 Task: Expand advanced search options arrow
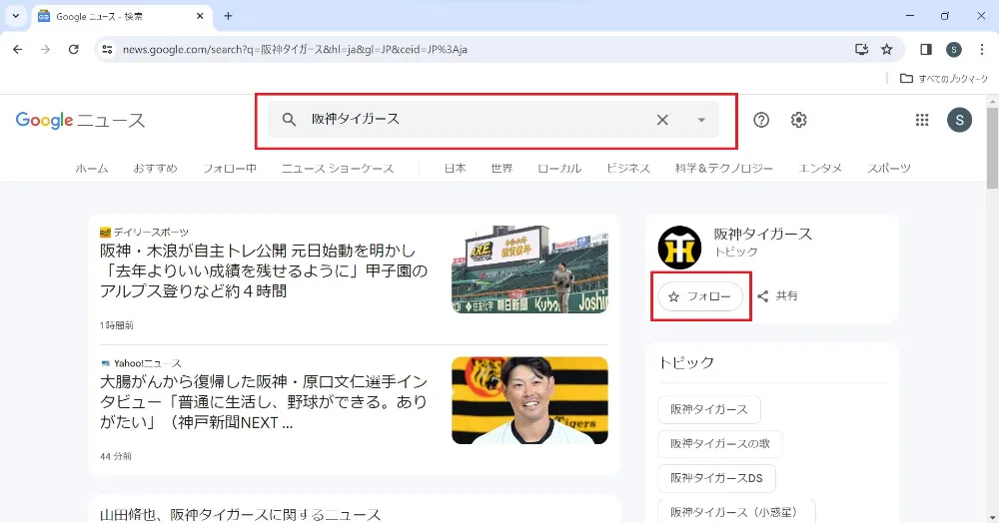(x=701, y=120)
